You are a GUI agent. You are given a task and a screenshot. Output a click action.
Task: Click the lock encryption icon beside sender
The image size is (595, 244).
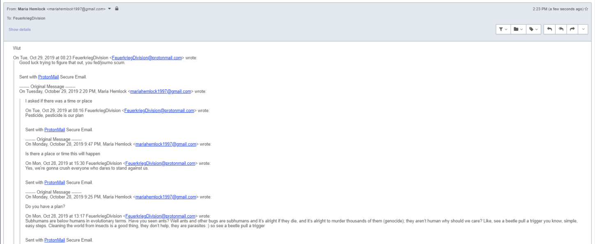[117, 9]
